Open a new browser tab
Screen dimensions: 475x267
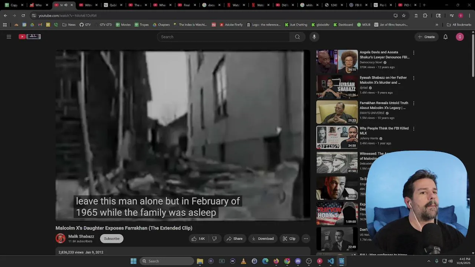coord(424,5)
